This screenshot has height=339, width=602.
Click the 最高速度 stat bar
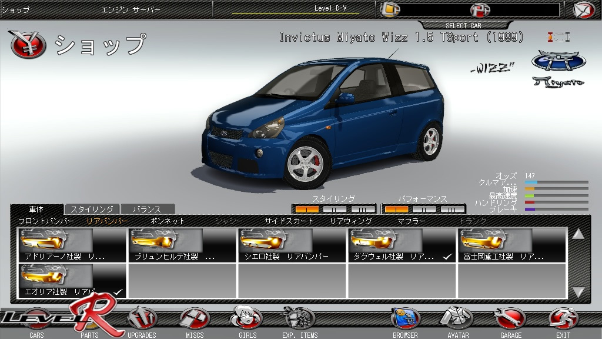(557, 195)
